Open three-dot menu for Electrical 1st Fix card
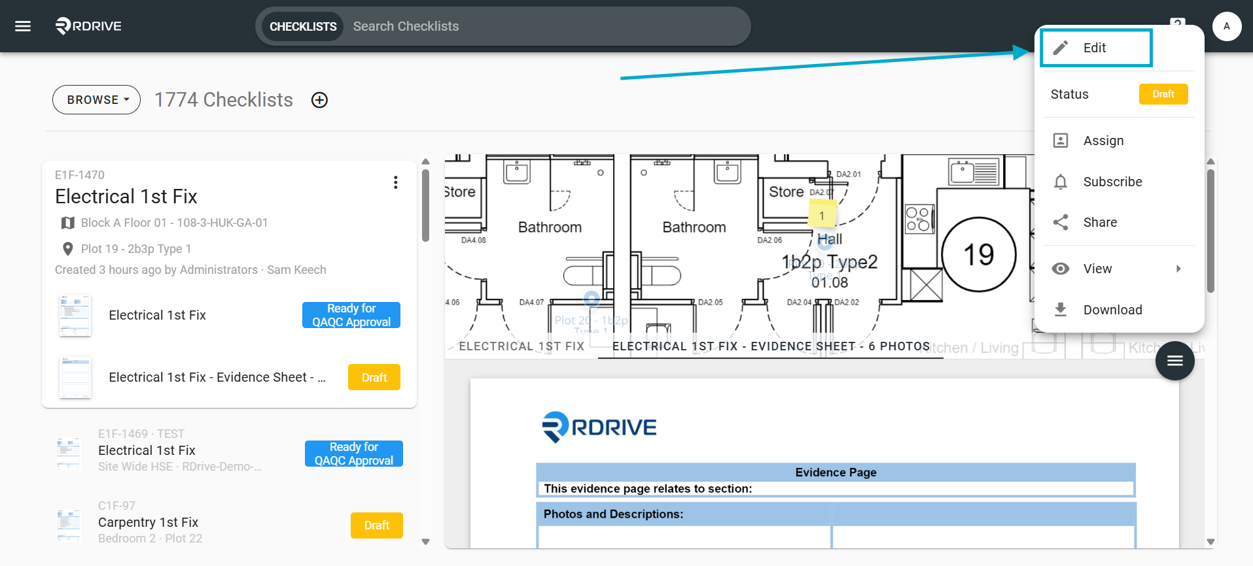This screenshot has height=566, width=1253. (x=395, y=182)
